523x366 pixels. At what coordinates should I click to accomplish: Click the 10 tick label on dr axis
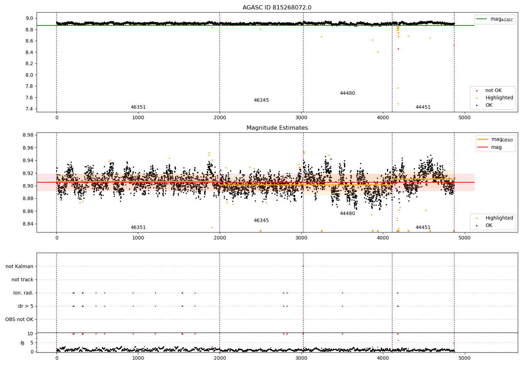pos(30,334)
